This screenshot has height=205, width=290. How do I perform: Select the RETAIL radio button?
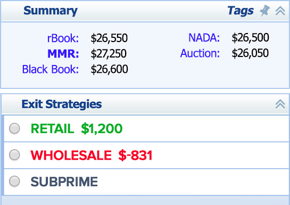(14, 128)
